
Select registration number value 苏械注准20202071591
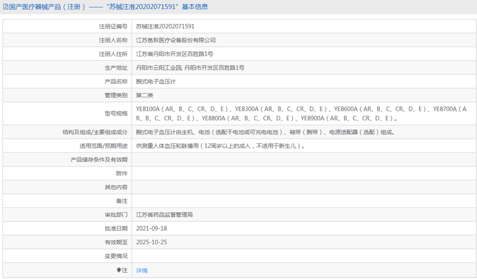tap(165, 26)
